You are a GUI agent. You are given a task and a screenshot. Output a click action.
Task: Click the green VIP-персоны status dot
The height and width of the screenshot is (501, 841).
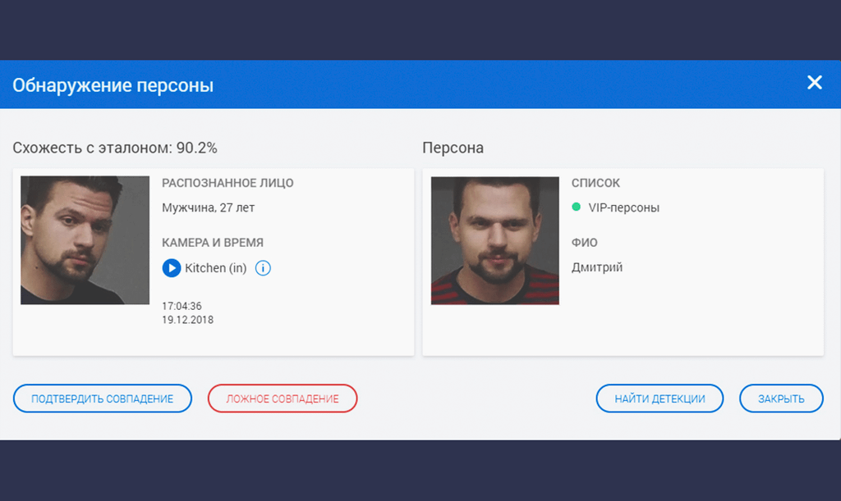coord(576,207)
